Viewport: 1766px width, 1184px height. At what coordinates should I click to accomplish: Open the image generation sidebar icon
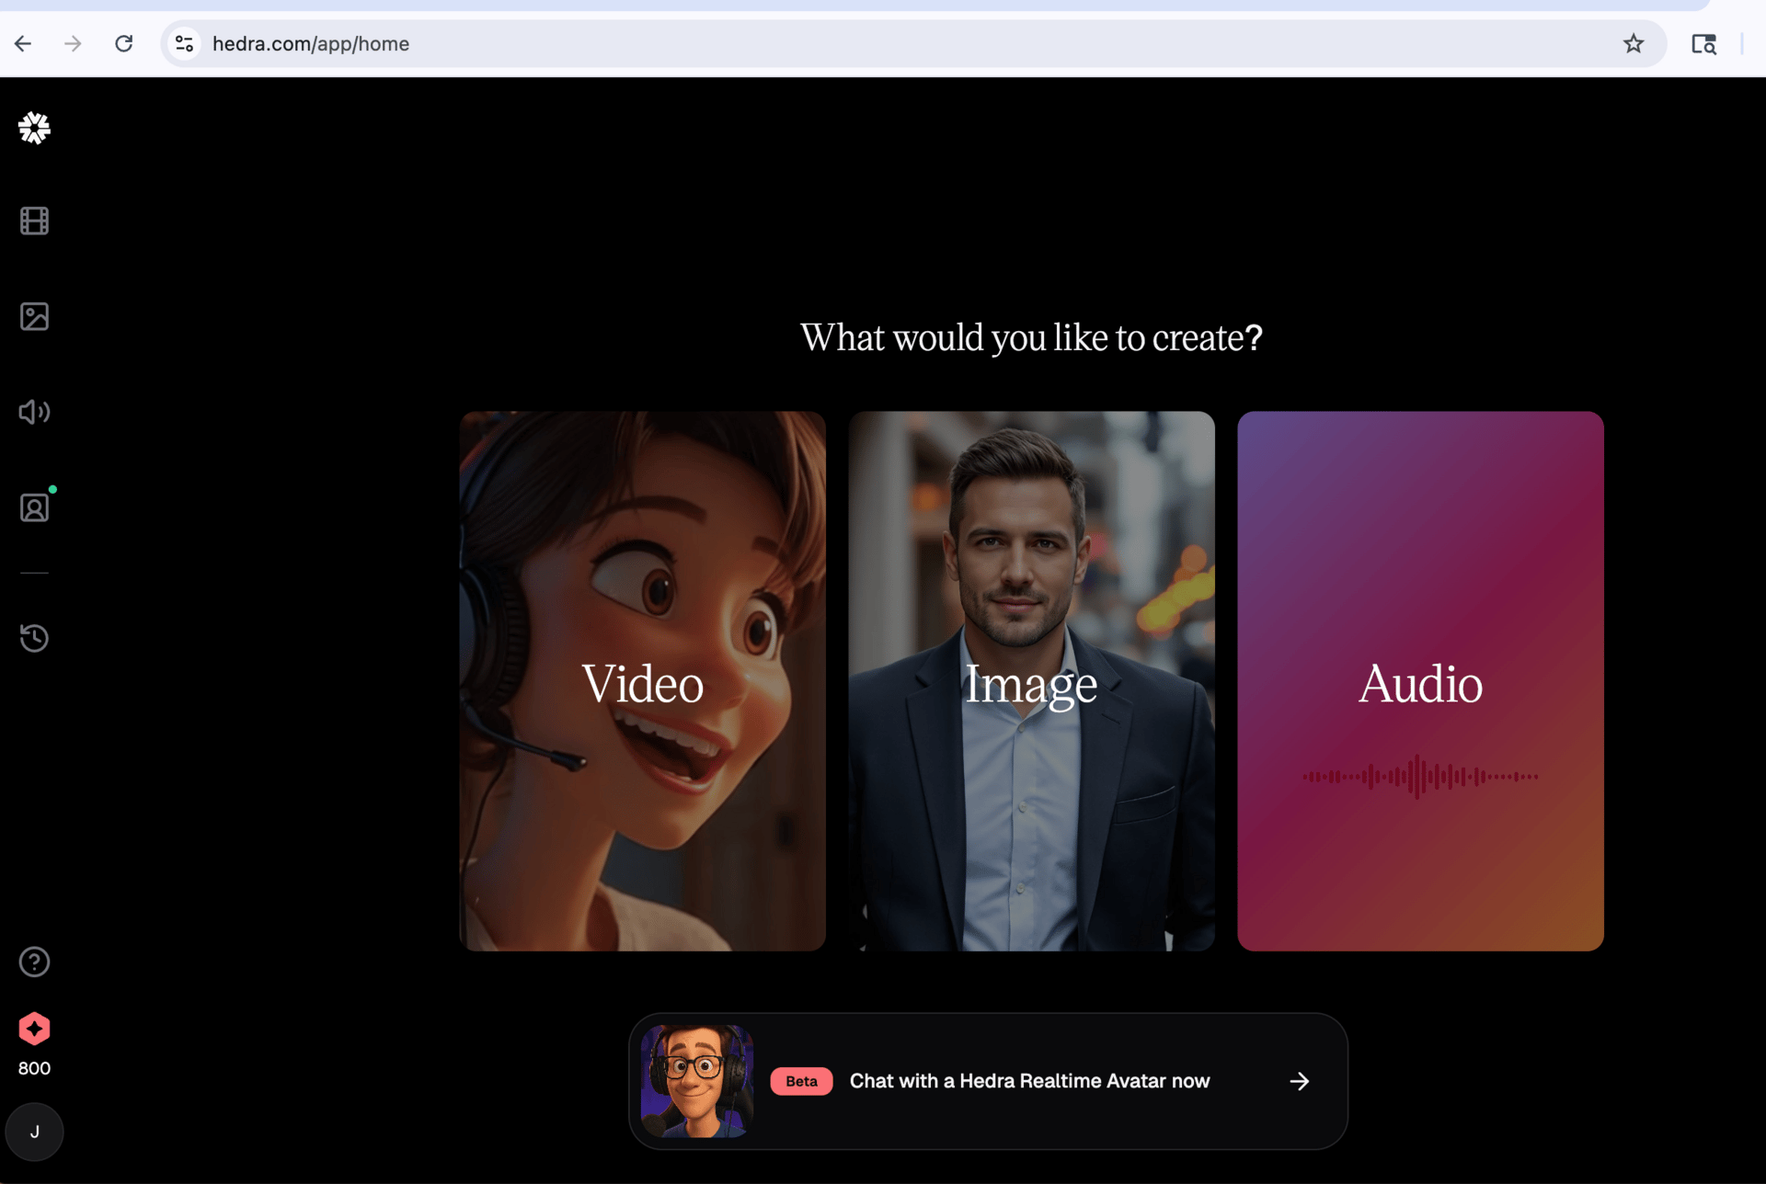click(34, 316)
